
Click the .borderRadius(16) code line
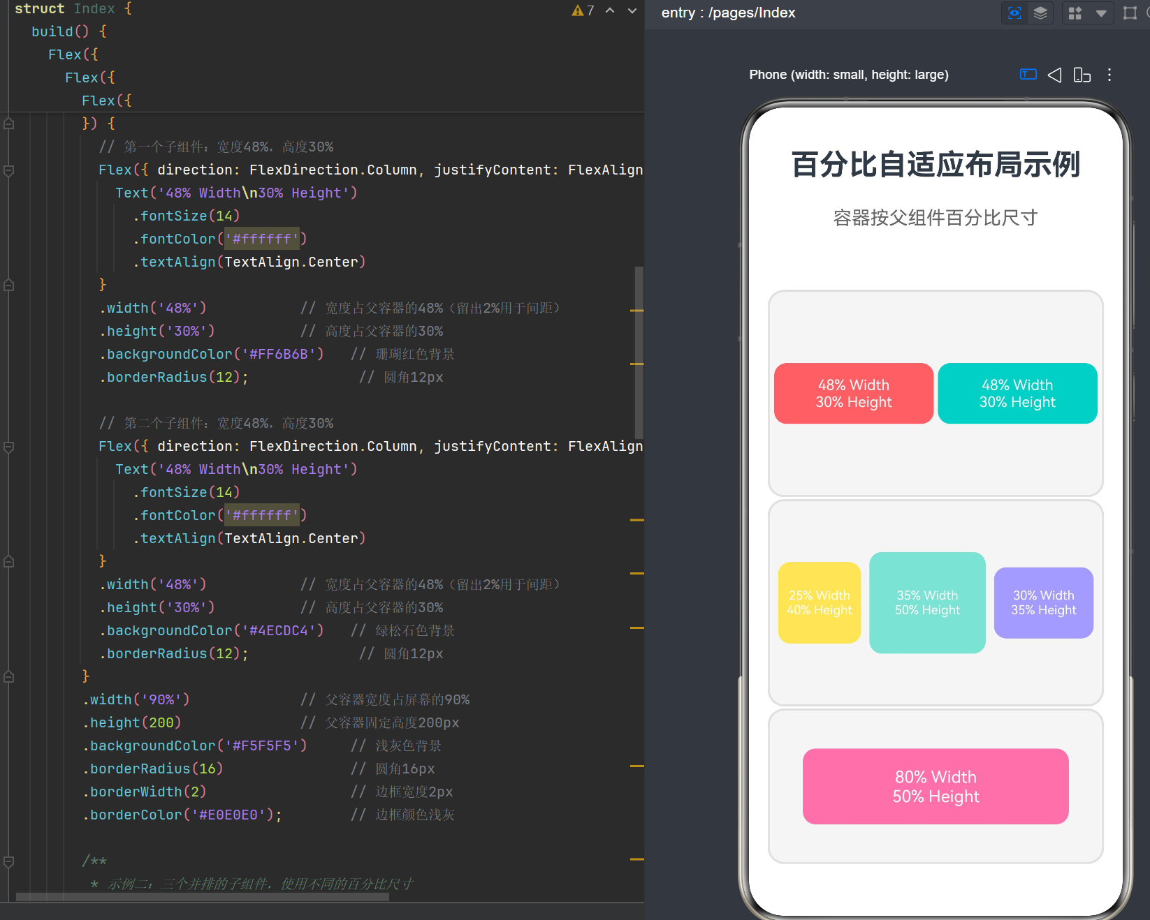coord(153,769)
